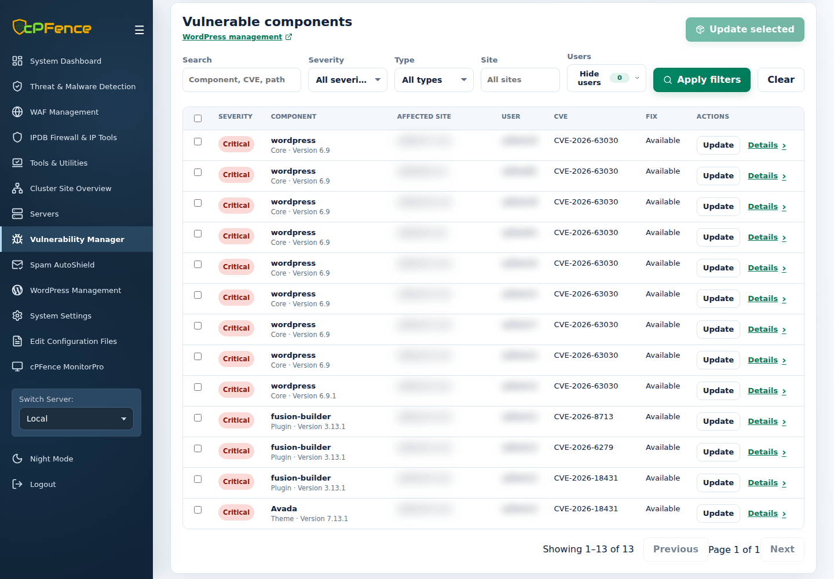
Task: Open the WordPress management link under the title
Action: pyautogui.click(x=237, y=37)
